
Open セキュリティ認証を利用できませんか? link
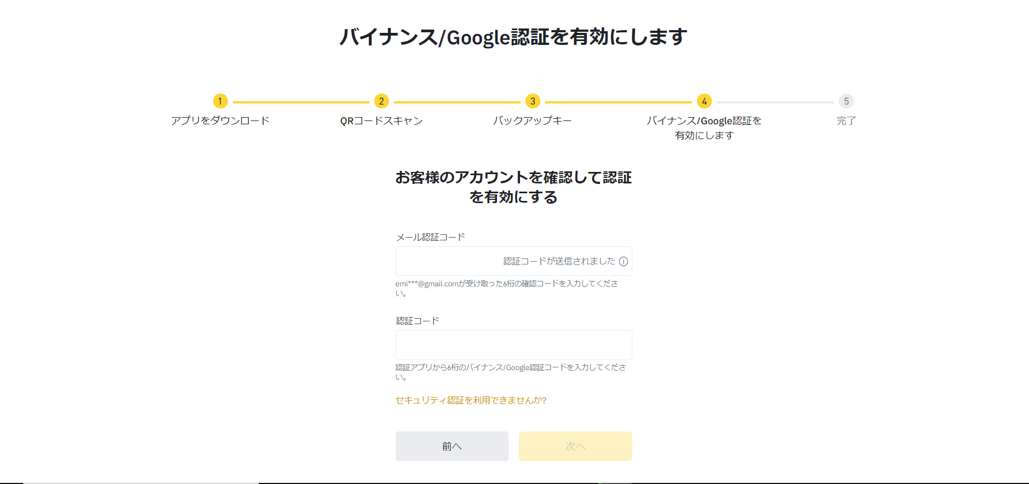coord(471,400)
